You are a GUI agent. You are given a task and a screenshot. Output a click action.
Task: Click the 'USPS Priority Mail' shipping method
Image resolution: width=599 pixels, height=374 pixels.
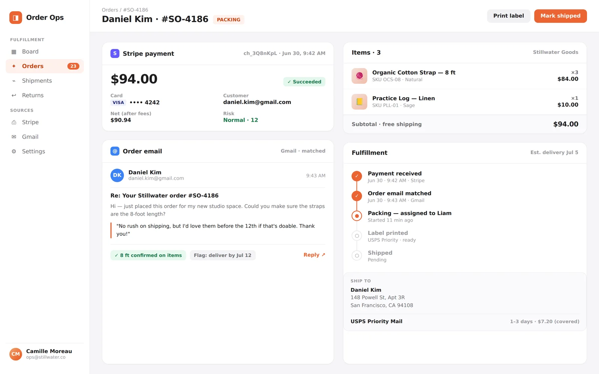click(x=376, y=321)
